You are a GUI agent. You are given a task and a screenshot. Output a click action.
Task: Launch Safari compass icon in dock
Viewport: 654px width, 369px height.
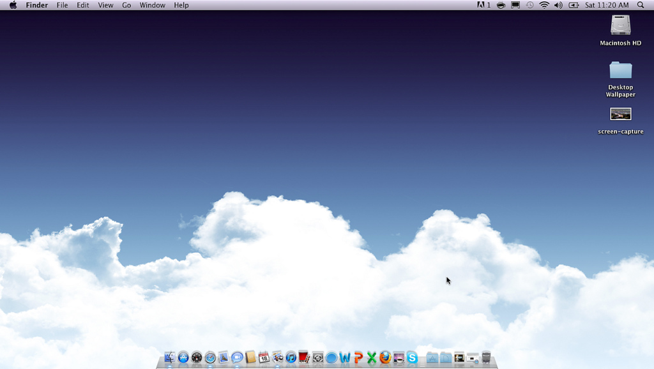[210, 358]
